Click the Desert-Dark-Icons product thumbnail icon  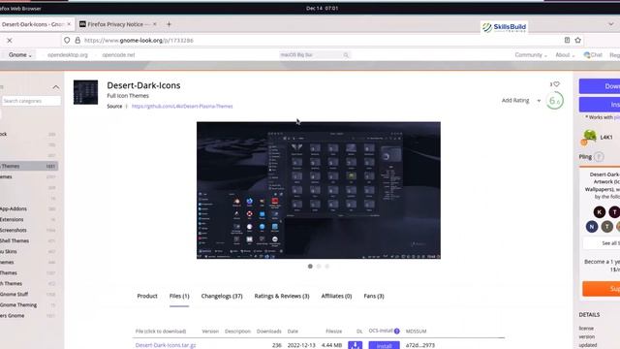coord(85,92)
